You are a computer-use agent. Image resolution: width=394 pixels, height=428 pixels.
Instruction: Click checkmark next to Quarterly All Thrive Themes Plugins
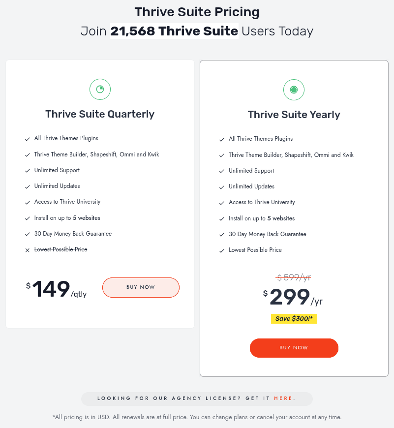click(28, 139)
